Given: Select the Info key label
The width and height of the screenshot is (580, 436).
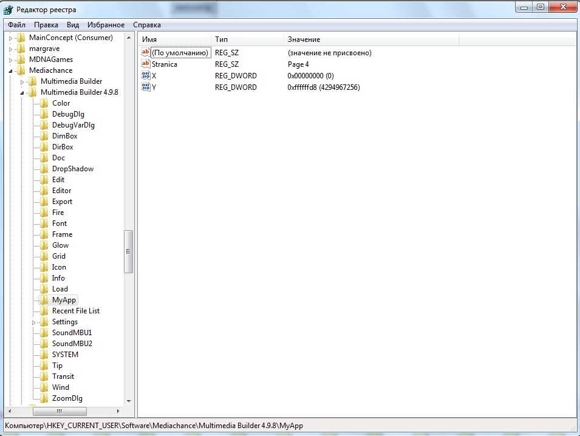Looking at the screenshot, I should tap(58, 278).
